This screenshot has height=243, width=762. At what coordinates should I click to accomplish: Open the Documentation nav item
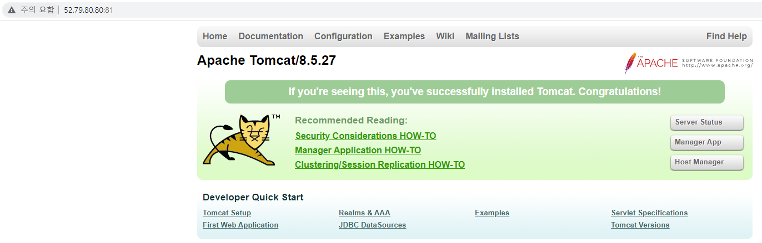[x=271, y=37]
